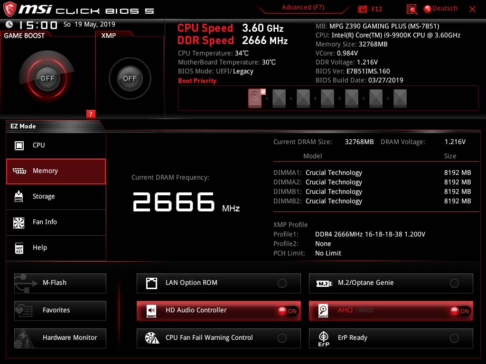Viewport: 486px width, 364px height.
Task: Click the MSI dragon shield logo
Action: [9, 9]
